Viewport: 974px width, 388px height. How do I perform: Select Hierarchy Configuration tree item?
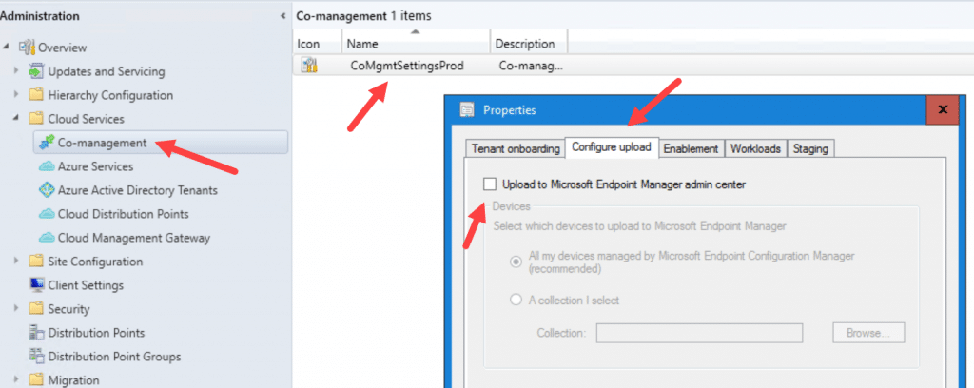(x=110, y=95)
